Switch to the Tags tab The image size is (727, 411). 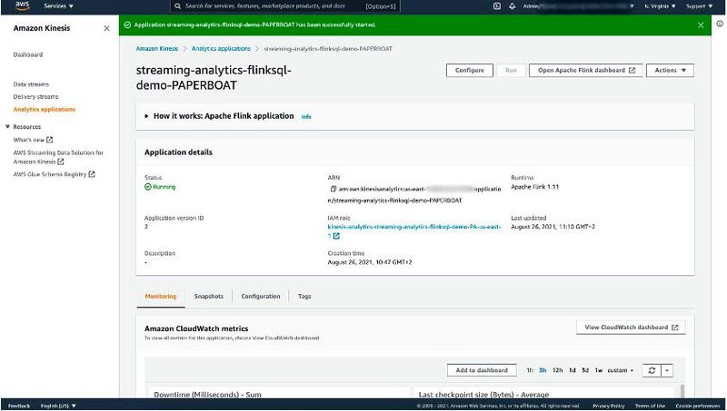[x=304, y=296]
